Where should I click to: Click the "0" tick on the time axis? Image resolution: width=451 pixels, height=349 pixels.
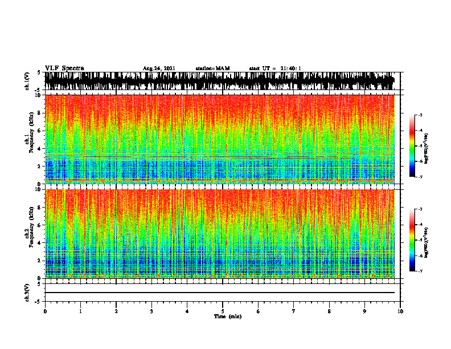pos(45,311)
